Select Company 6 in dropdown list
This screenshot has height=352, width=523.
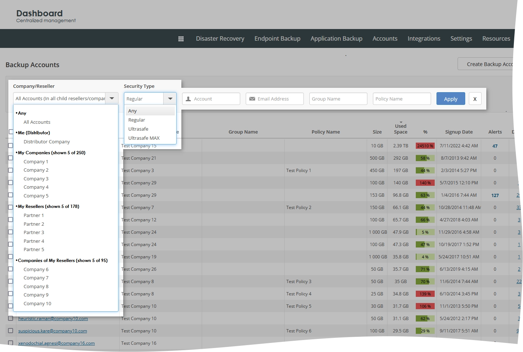[x=36, y=270]
